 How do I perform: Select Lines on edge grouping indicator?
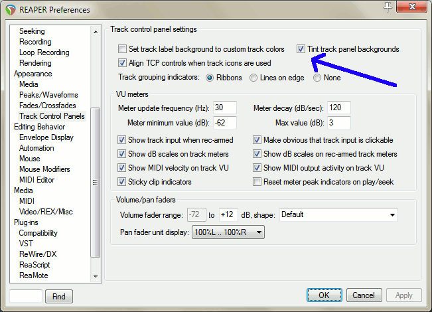click(x=253, y=78)
